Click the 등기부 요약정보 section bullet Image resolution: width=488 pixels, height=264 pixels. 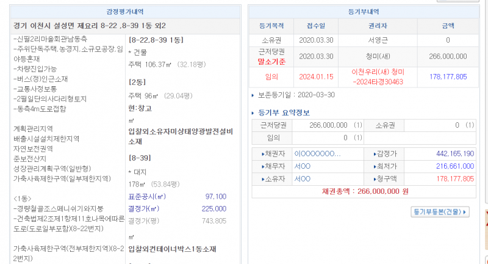pyautogui.click(x=254, y=112)
